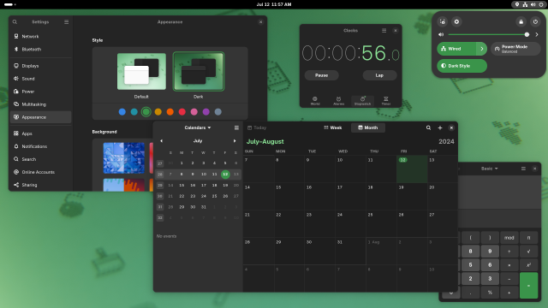Switch to World tab in Clocks
This screenshot has height=308, width=548.
click(x=315, y=101)
